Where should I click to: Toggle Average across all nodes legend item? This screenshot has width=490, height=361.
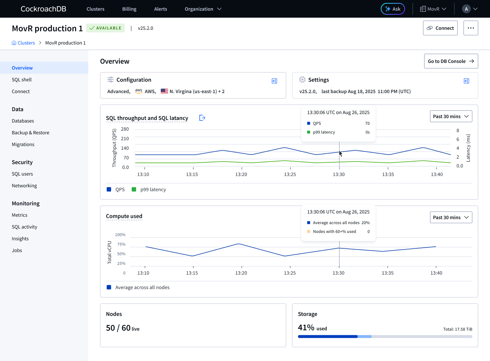(x=138, y=287)
